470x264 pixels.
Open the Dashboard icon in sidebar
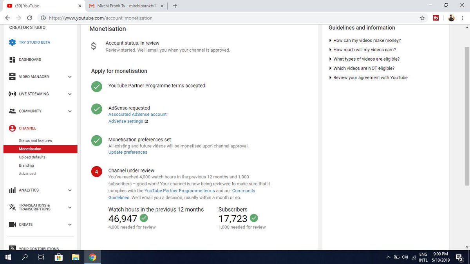12,59
